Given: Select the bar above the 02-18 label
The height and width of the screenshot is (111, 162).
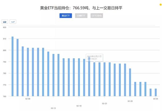Looking at the screenshot, I should 79,77.
